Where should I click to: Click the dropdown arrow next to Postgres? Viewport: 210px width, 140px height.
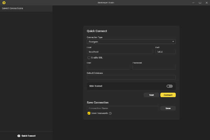[173, 42]
